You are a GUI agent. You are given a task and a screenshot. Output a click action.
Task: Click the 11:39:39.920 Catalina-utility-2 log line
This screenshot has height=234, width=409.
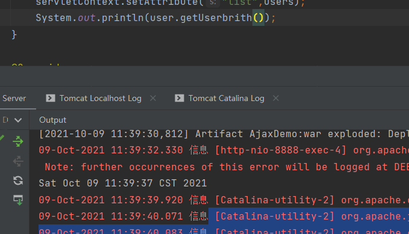click(x=224, y=200)
